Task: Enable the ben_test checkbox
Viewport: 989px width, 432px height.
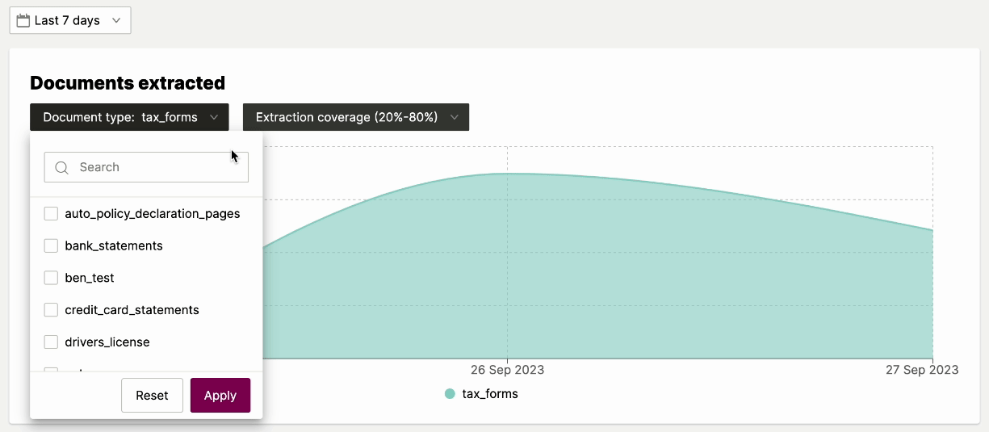Action: coord(51,278)
